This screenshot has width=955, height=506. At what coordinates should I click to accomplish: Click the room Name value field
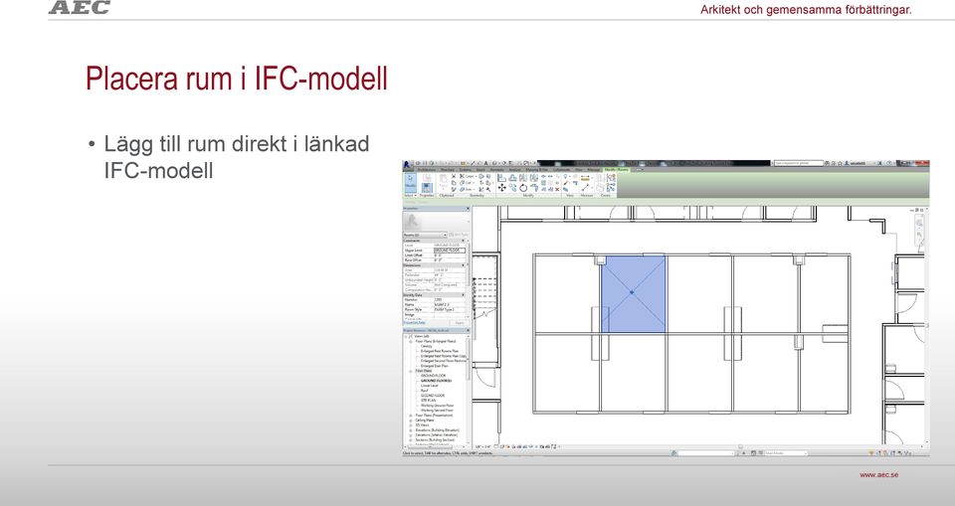click(x=450, y=304)
